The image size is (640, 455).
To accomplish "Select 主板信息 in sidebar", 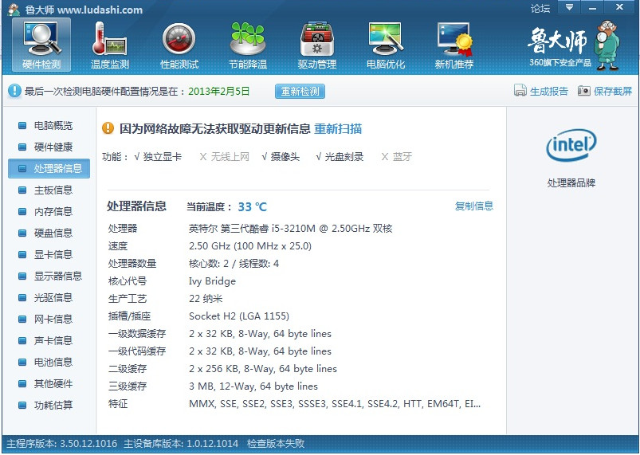I will (49, 190).
